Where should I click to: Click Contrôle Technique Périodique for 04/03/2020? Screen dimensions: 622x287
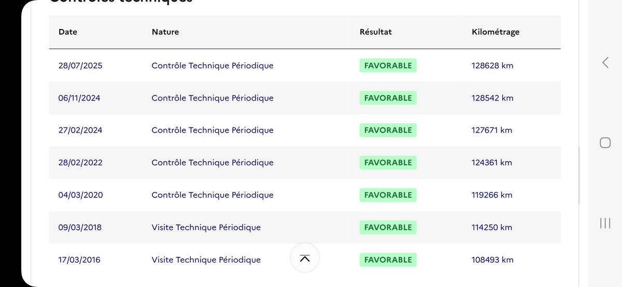pos(213,195)
